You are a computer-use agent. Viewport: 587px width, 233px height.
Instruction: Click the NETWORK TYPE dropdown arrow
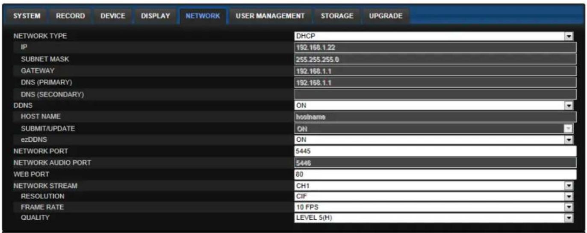[569, 36]
